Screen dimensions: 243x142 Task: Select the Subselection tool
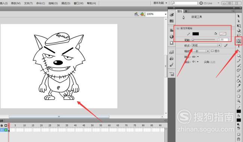coord(239,21)
